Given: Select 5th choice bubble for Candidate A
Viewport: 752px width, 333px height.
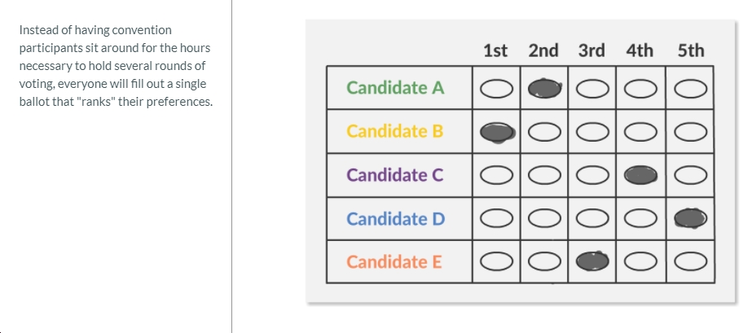Looking at the screenshot, I should [x=691, y=89].
